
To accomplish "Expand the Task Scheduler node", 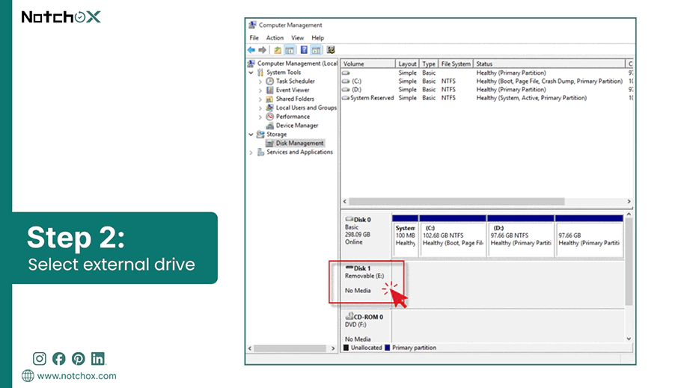I will (260, 81).
